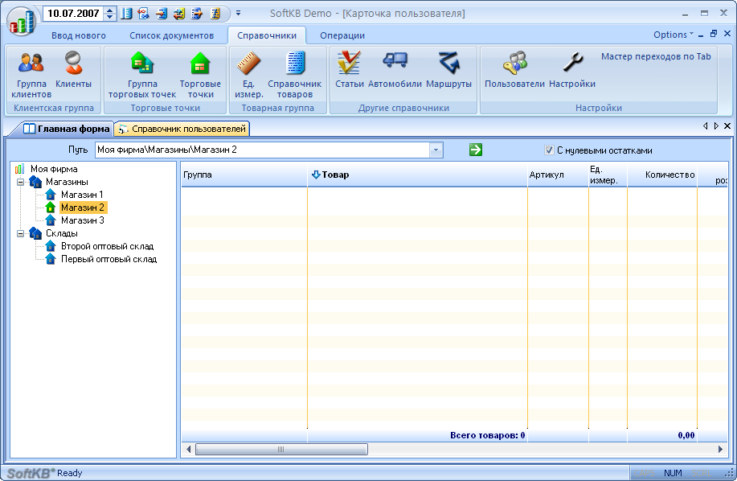Open the Путь path dropdown arrow

436,150
